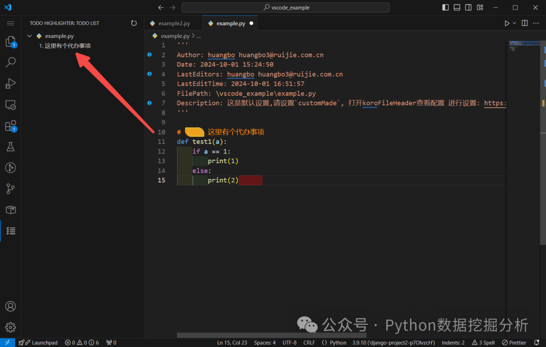This screenshot has height=347, width=546.
Task: Open the hamburger application menu
Action: click(11, 23)
